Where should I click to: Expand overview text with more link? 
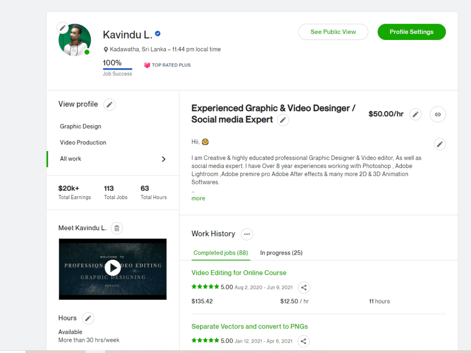click(198, 199)
